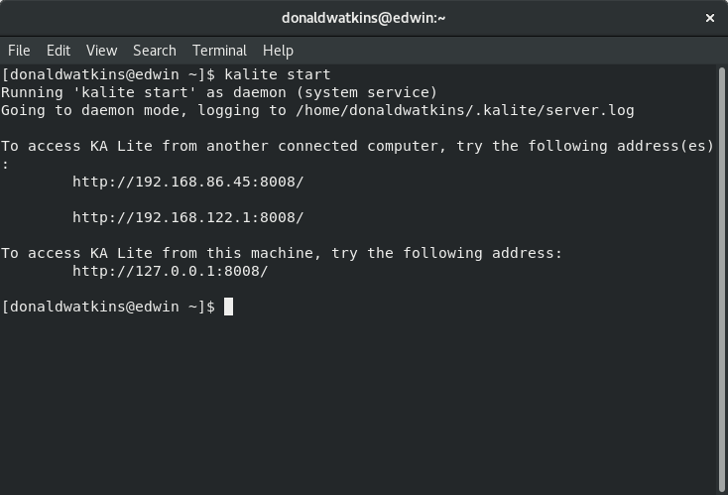The height and width of the screenshot is (495, 728).
Task: Open the File menu
Action: [19, 50]
